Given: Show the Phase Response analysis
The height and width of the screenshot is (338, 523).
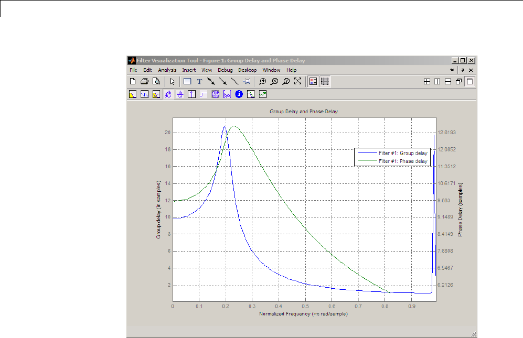Looking at the screenshot, I should pyautogui.click(x=144, y=94).
